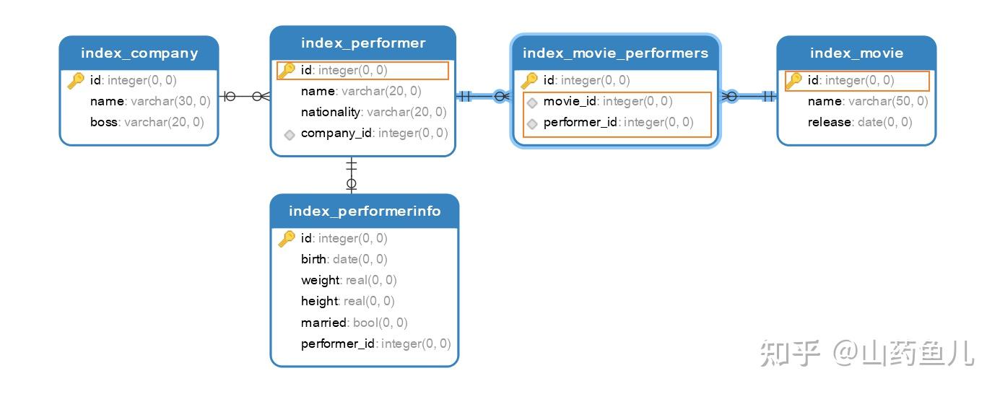
Task: Click the relation line between performer and performerinfo
Action: (x=351, y=175)
